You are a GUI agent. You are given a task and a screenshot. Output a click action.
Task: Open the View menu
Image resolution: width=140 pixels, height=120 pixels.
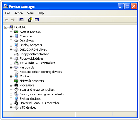click(x=30, y=13)
